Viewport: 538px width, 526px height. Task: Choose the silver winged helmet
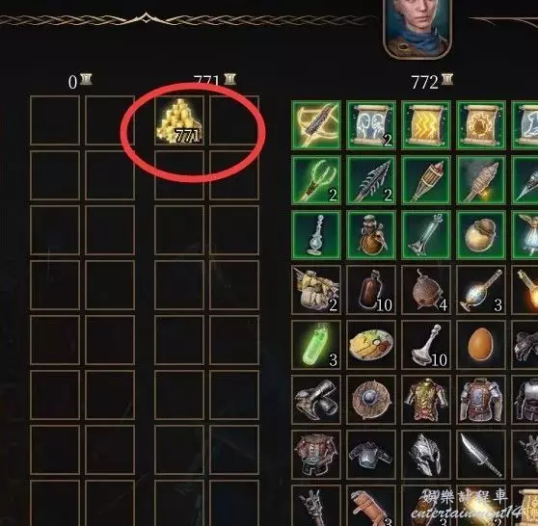coord(426,455)
